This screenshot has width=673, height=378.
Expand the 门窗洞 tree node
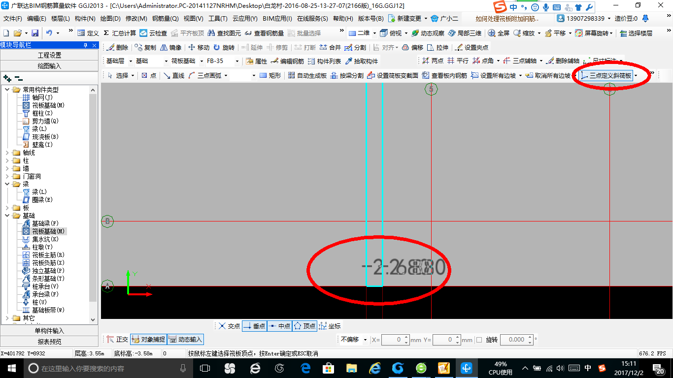pyautogui.click(x=8, y=176)
